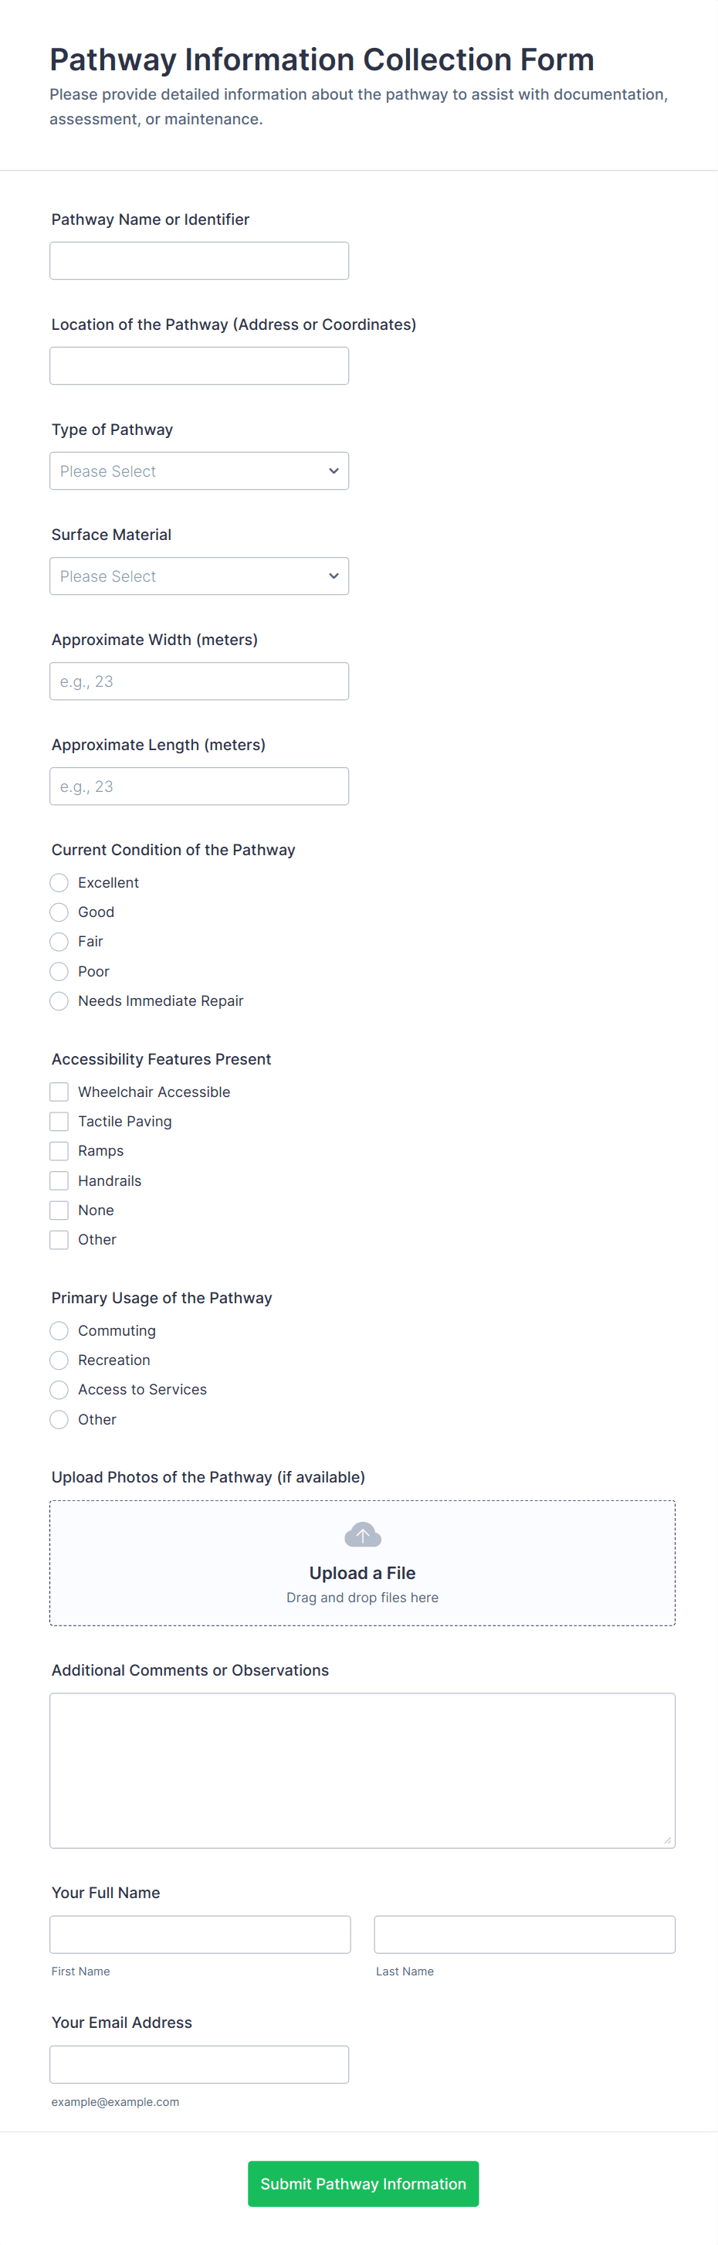Choose the Recreation radio option
Screen dimensions: 718x2245
tap(59, 1360)
